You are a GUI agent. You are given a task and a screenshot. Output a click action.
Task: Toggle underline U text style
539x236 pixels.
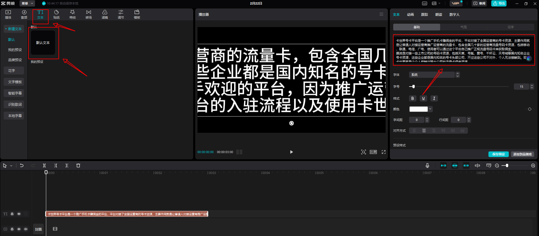pos(423,98)
